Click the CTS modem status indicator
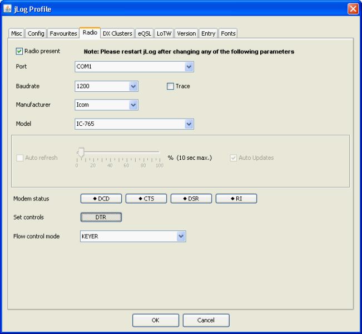Image resolution: width=362 pixels, height=334 pixels. pos(146,199)
